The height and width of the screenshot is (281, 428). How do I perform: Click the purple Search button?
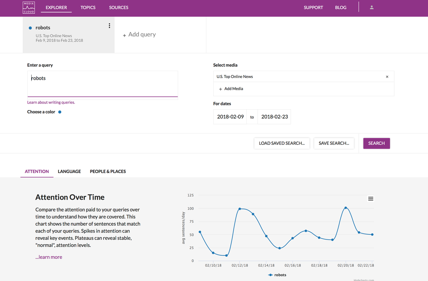pyautogui.click(x=376, y=143)
